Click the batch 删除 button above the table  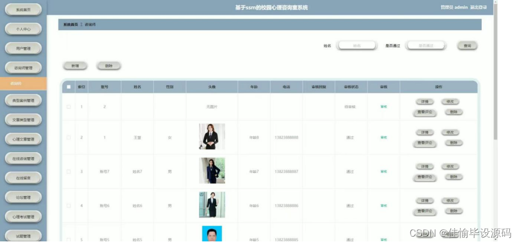pyautogui.click(x=108, y=66)
